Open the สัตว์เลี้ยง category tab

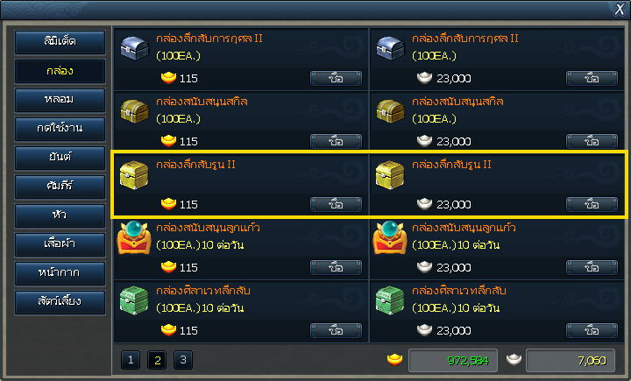[60, 302]
